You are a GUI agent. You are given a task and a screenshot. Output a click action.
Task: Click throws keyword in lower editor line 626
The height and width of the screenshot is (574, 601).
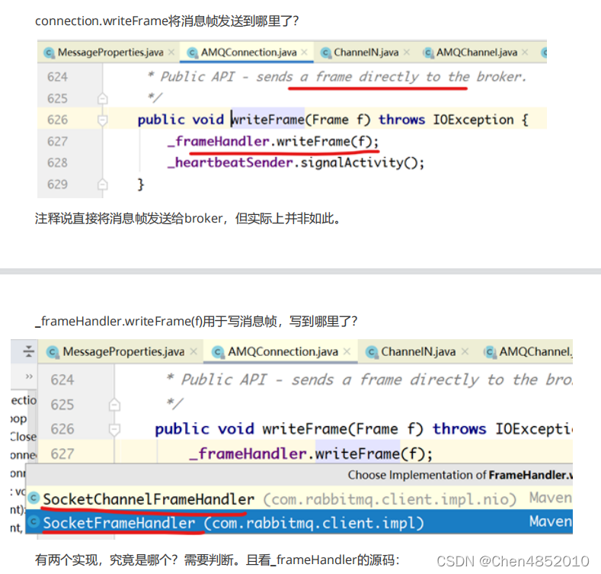[459, 429]
